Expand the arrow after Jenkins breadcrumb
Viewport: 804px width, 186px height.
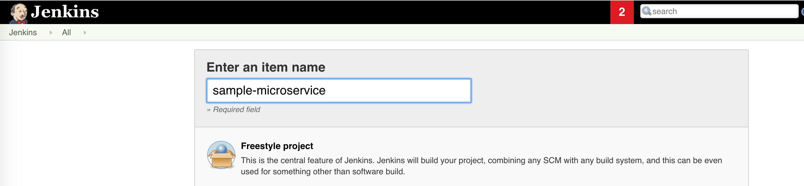pyautogui.click(x=50, y=33)
